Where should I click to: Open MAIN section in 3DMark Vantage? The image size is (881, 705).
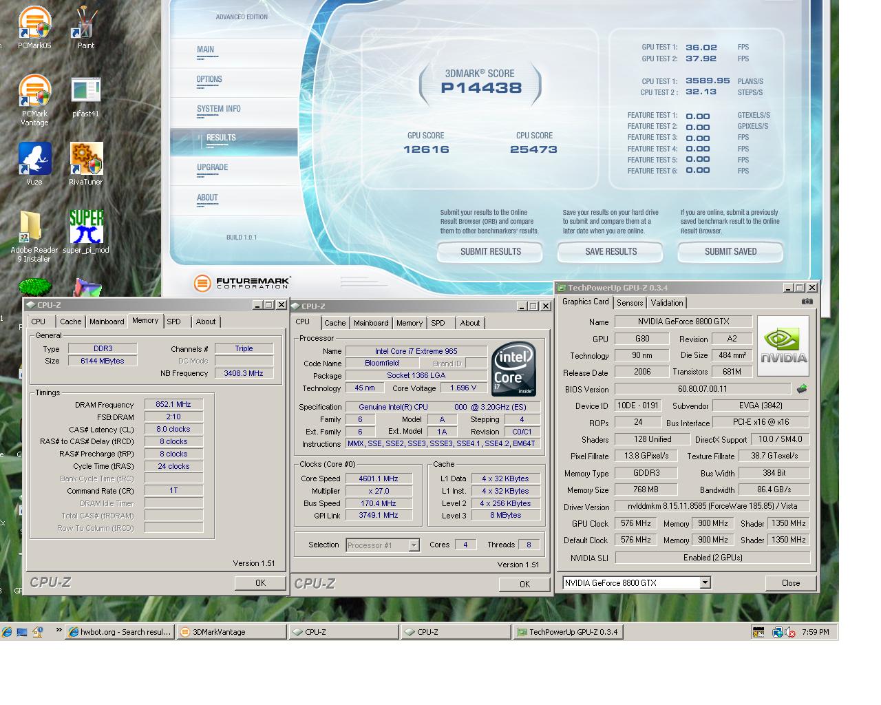tap(234, 52)
